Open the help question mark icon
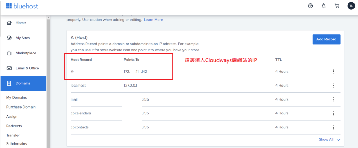 (x=310, y=6)
